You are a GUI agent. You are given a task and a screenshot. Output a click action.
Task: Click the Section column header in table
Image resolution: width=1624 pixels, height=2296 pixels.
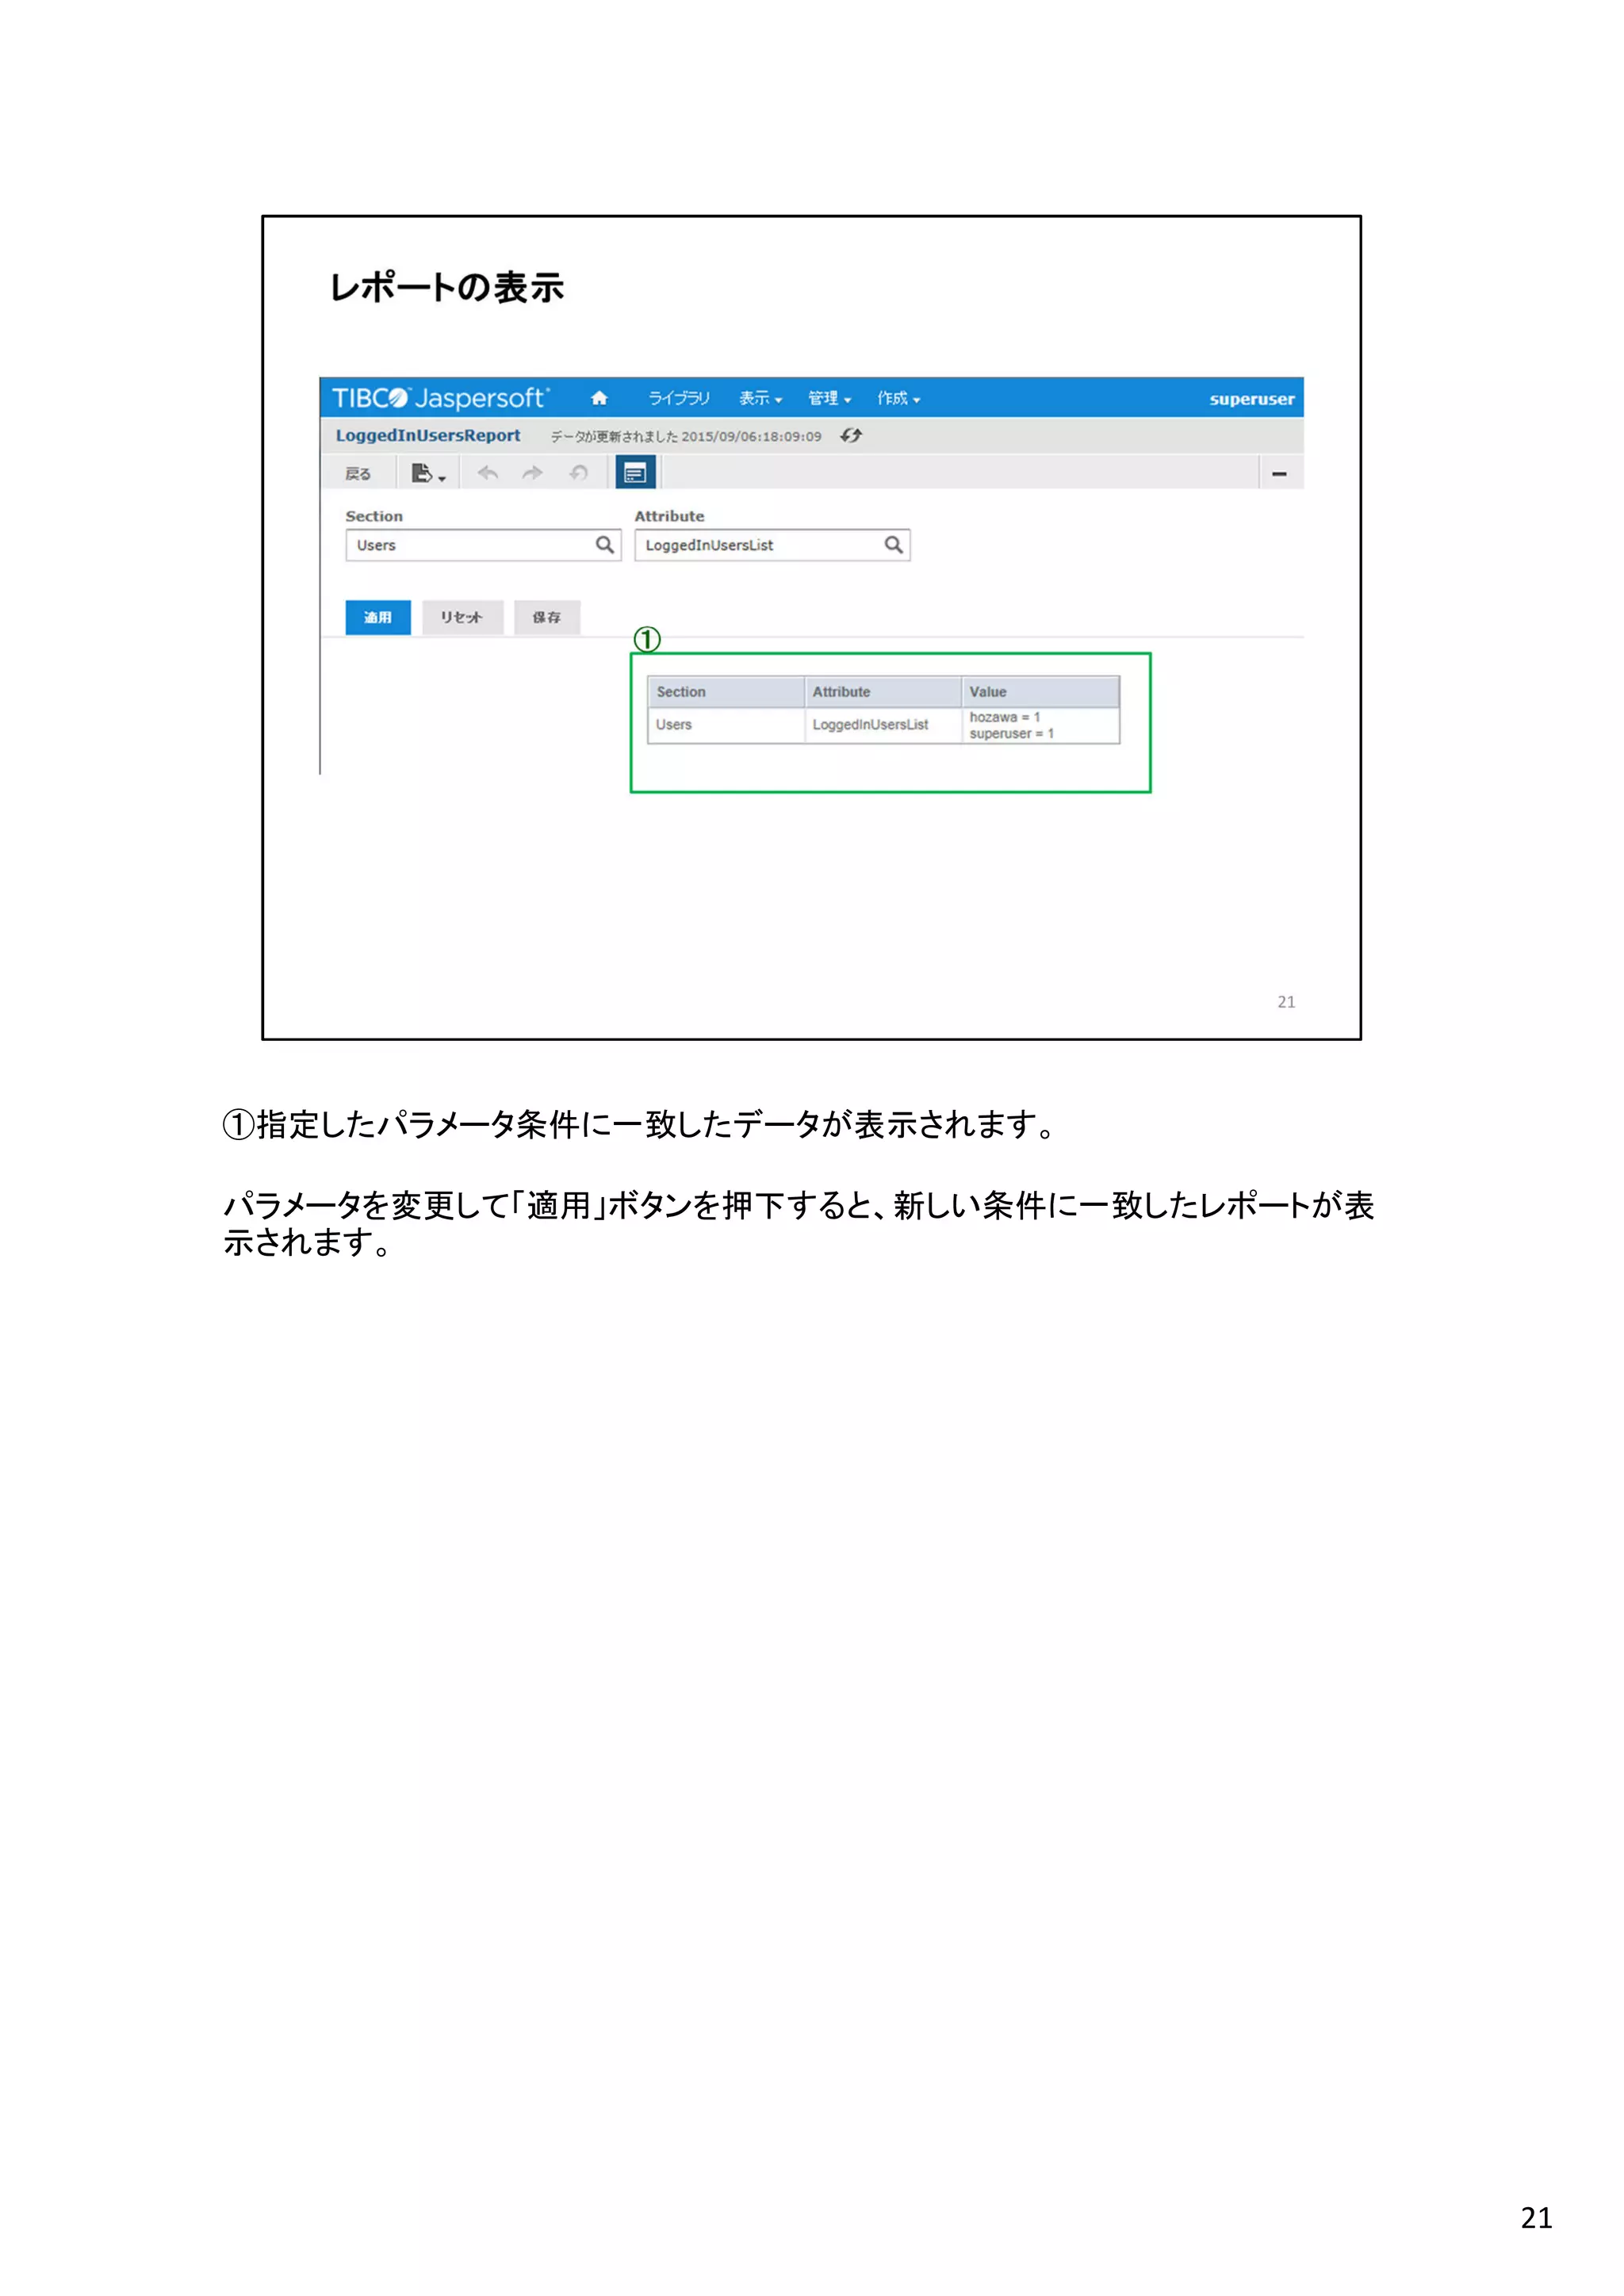[x=727, y=692]
